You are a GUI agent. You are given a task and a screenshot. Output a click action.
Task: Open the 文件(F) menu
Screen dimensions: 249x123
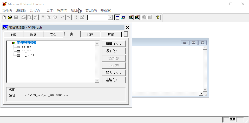pyautogui.click(x=7, y=11)
